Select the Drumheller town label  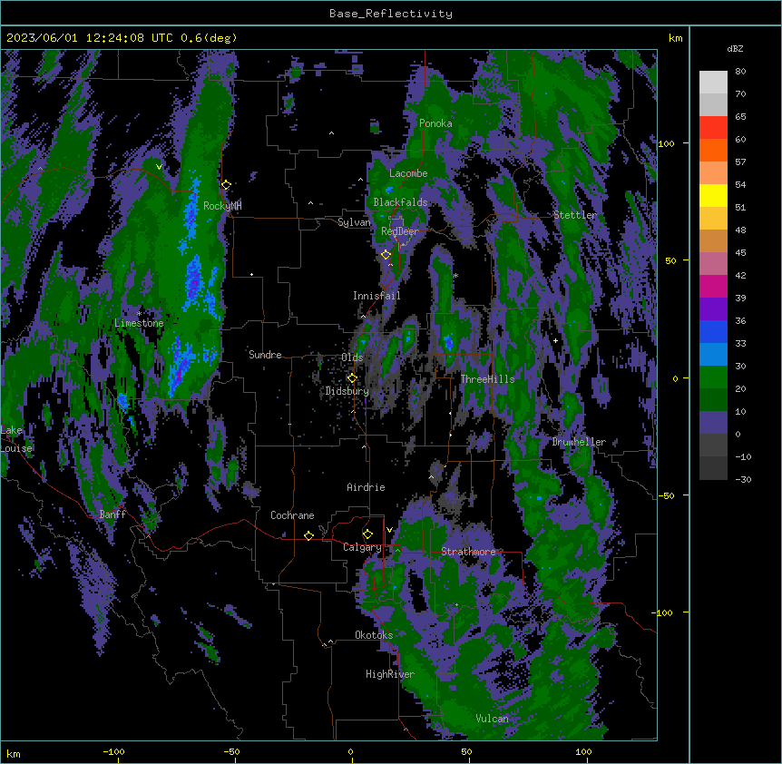(x=579, y=442)
